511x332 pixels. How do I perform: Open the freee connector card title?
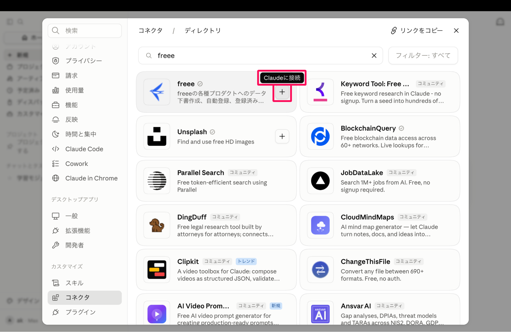pos(186,84)
